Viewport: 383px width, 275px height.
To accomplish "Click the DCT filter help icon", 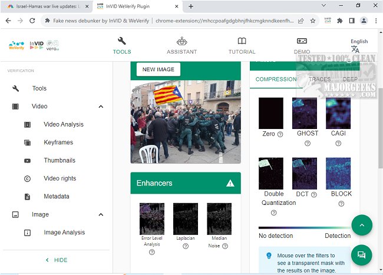I will point(314,194).
